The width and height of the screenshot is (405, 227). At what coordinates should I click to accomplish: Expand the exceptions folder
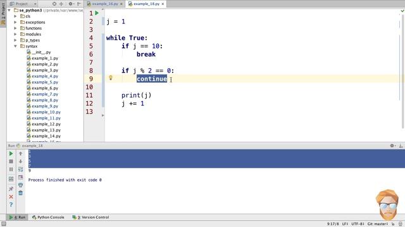coord(15,22)
